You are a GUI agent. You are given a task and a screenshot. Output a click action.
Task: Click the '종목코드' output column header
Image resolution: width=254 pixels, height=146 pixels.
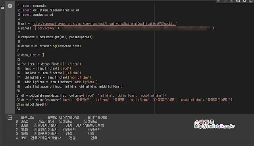[27, 117]
